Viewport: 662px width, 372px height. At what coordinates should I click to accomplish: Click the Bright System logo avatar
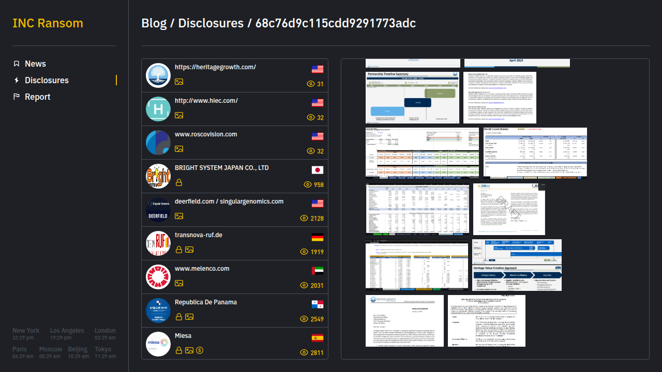point(158,176)
